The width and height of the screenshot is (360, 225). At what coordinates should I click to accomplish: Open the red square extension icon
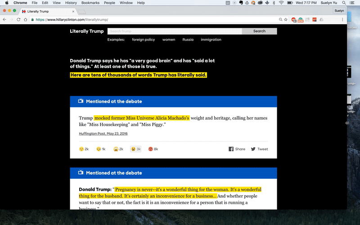point(315,20)
